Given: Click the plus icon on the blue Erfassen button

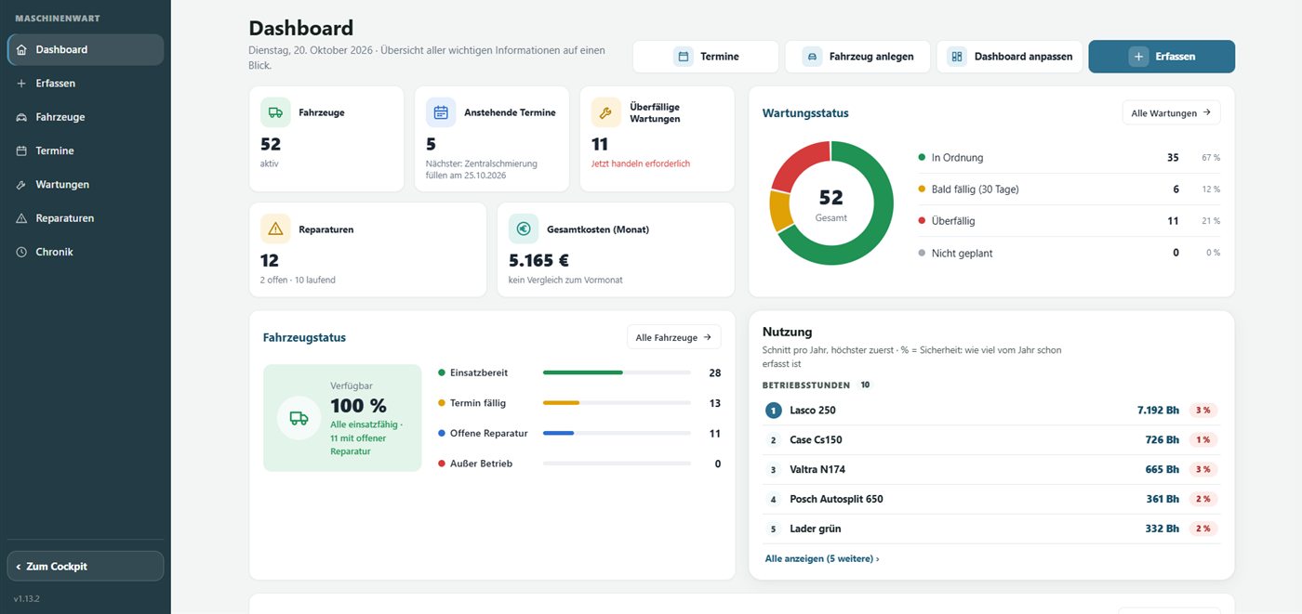Looking at the screenshot, I should tap(1139, 57).
